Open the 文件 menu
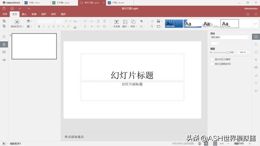The height and width of the screenshot is (146, 260). tap(5, 14)
